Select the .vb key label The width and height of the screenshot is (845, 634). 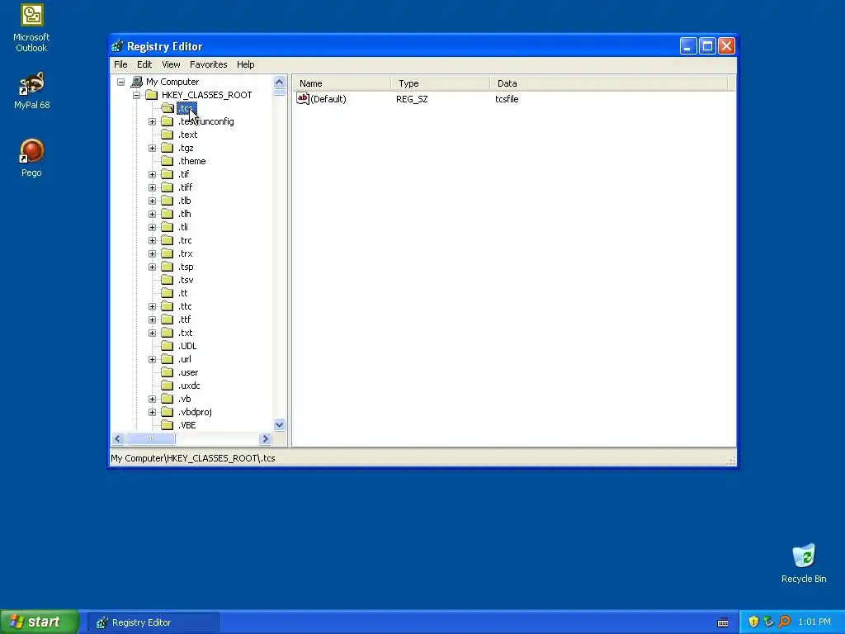click(x=184, y=399)
